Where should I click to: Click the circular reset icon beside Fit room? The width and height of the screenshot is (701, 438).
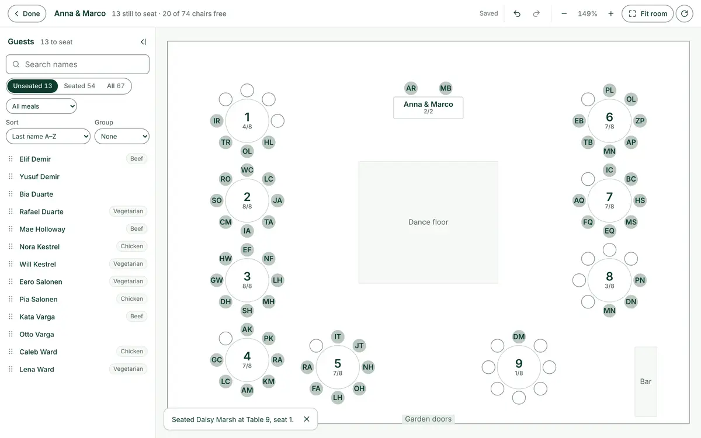click(x=685, y=13)
